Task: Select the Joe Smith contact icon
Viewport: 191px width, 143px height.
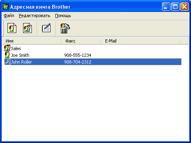Action: click(x=7, y=55)
